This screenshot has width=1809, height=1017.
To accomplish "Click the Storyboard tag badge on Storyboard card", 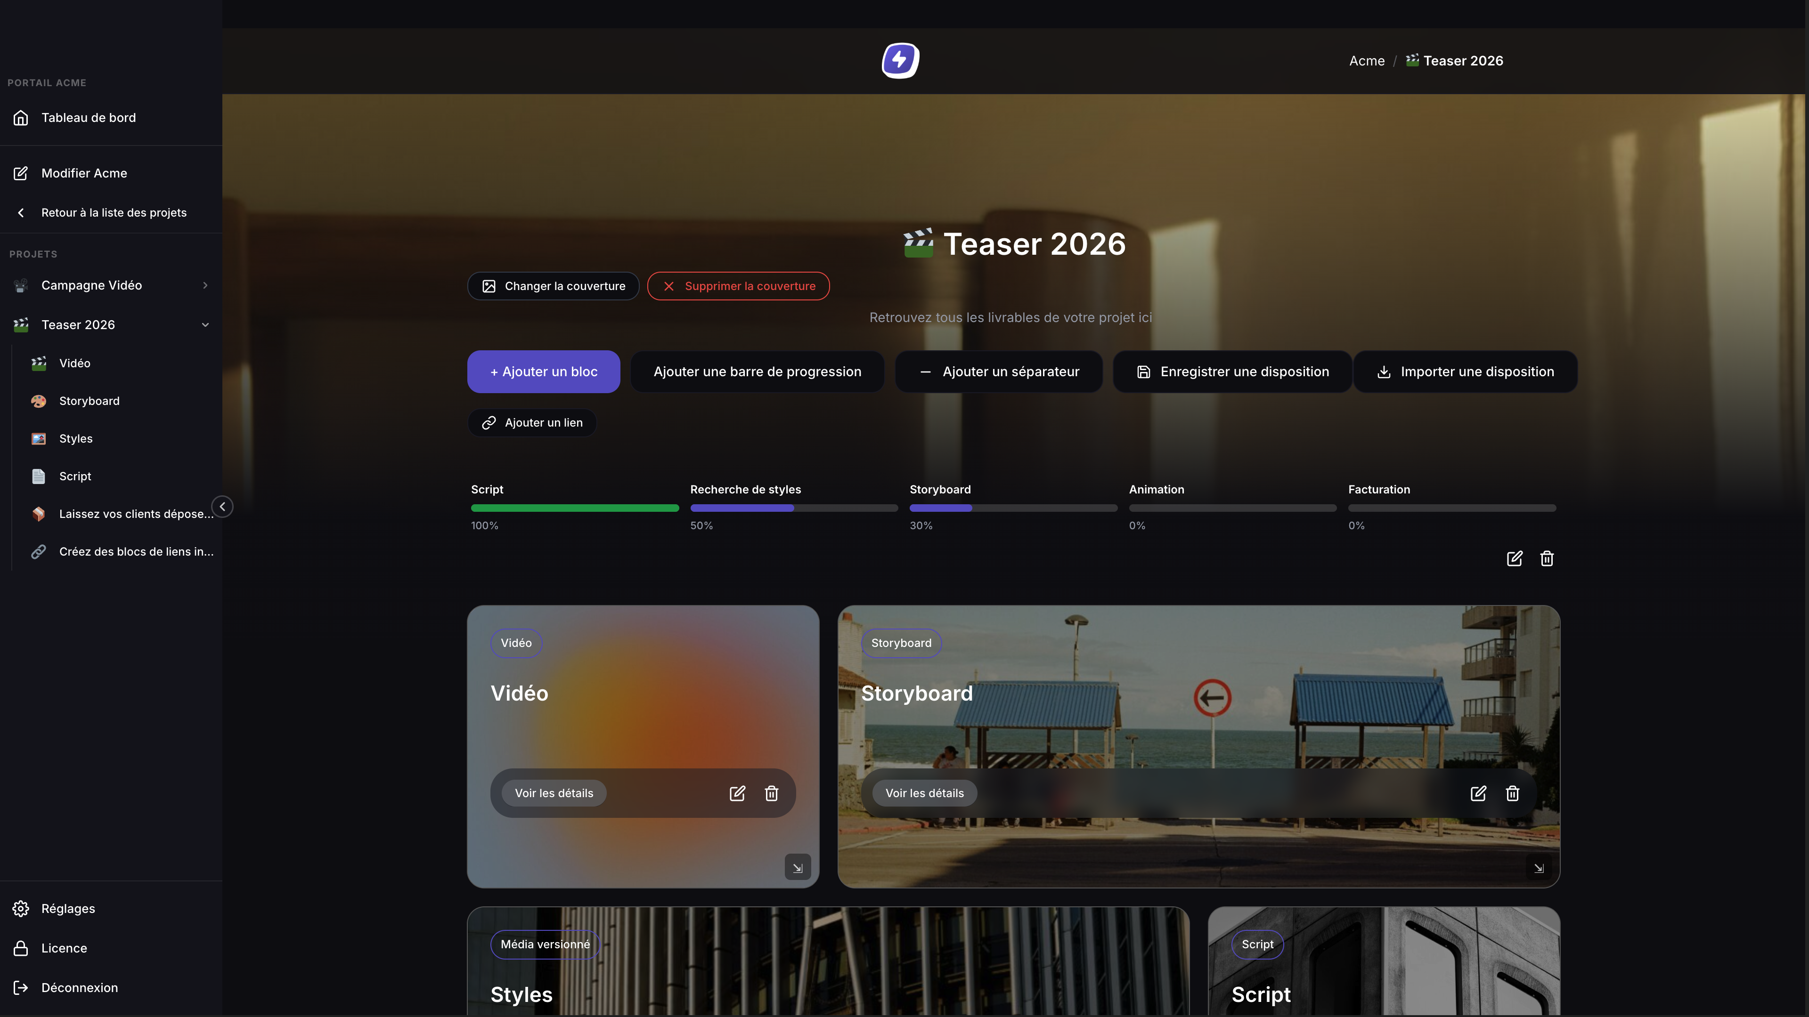I will point(901,643).
